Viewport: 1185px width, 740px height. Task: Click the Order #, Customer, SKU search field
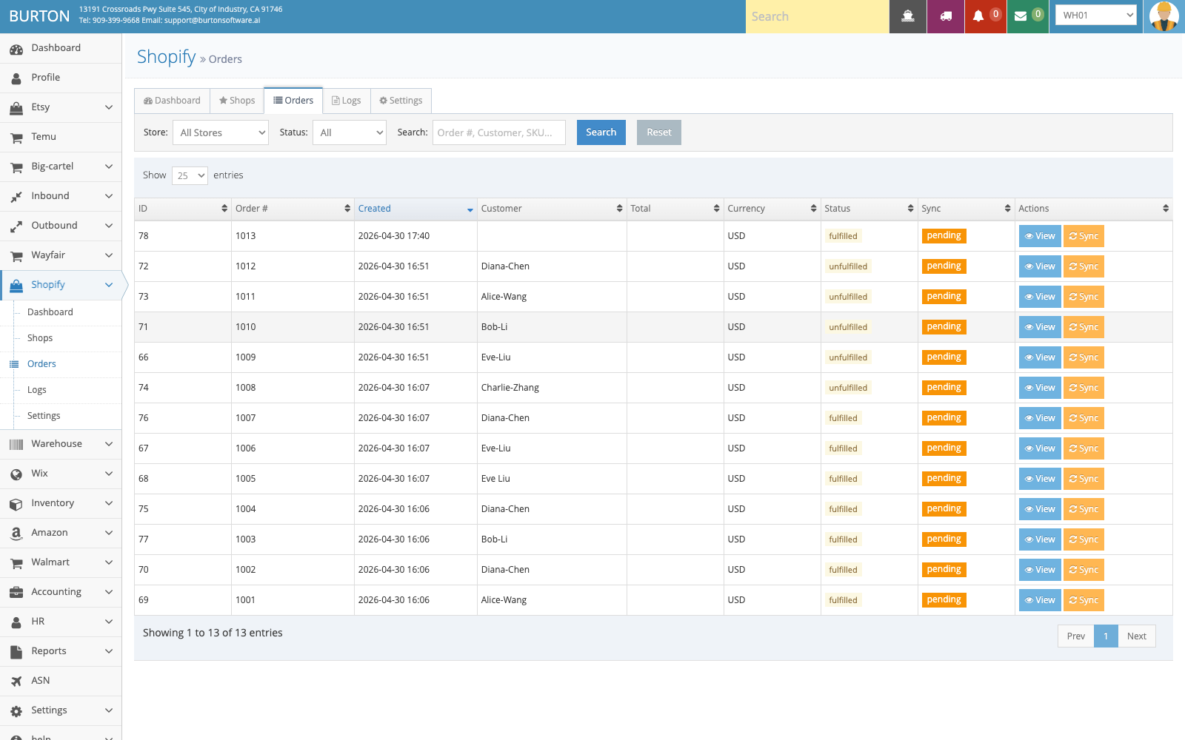tap(499, 132)
